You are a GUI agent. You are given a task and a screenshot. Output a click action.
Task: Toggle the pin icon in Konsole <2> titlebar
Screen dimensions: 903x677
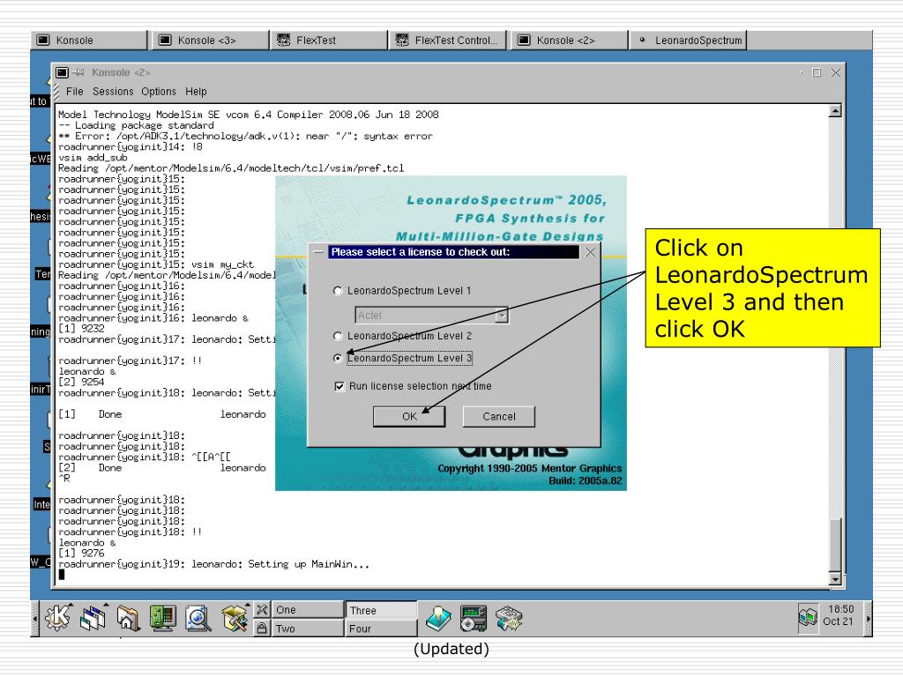point(78,72)
